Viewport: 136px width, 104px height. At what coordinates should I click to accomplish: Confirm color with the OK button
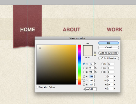coord(109,43)
